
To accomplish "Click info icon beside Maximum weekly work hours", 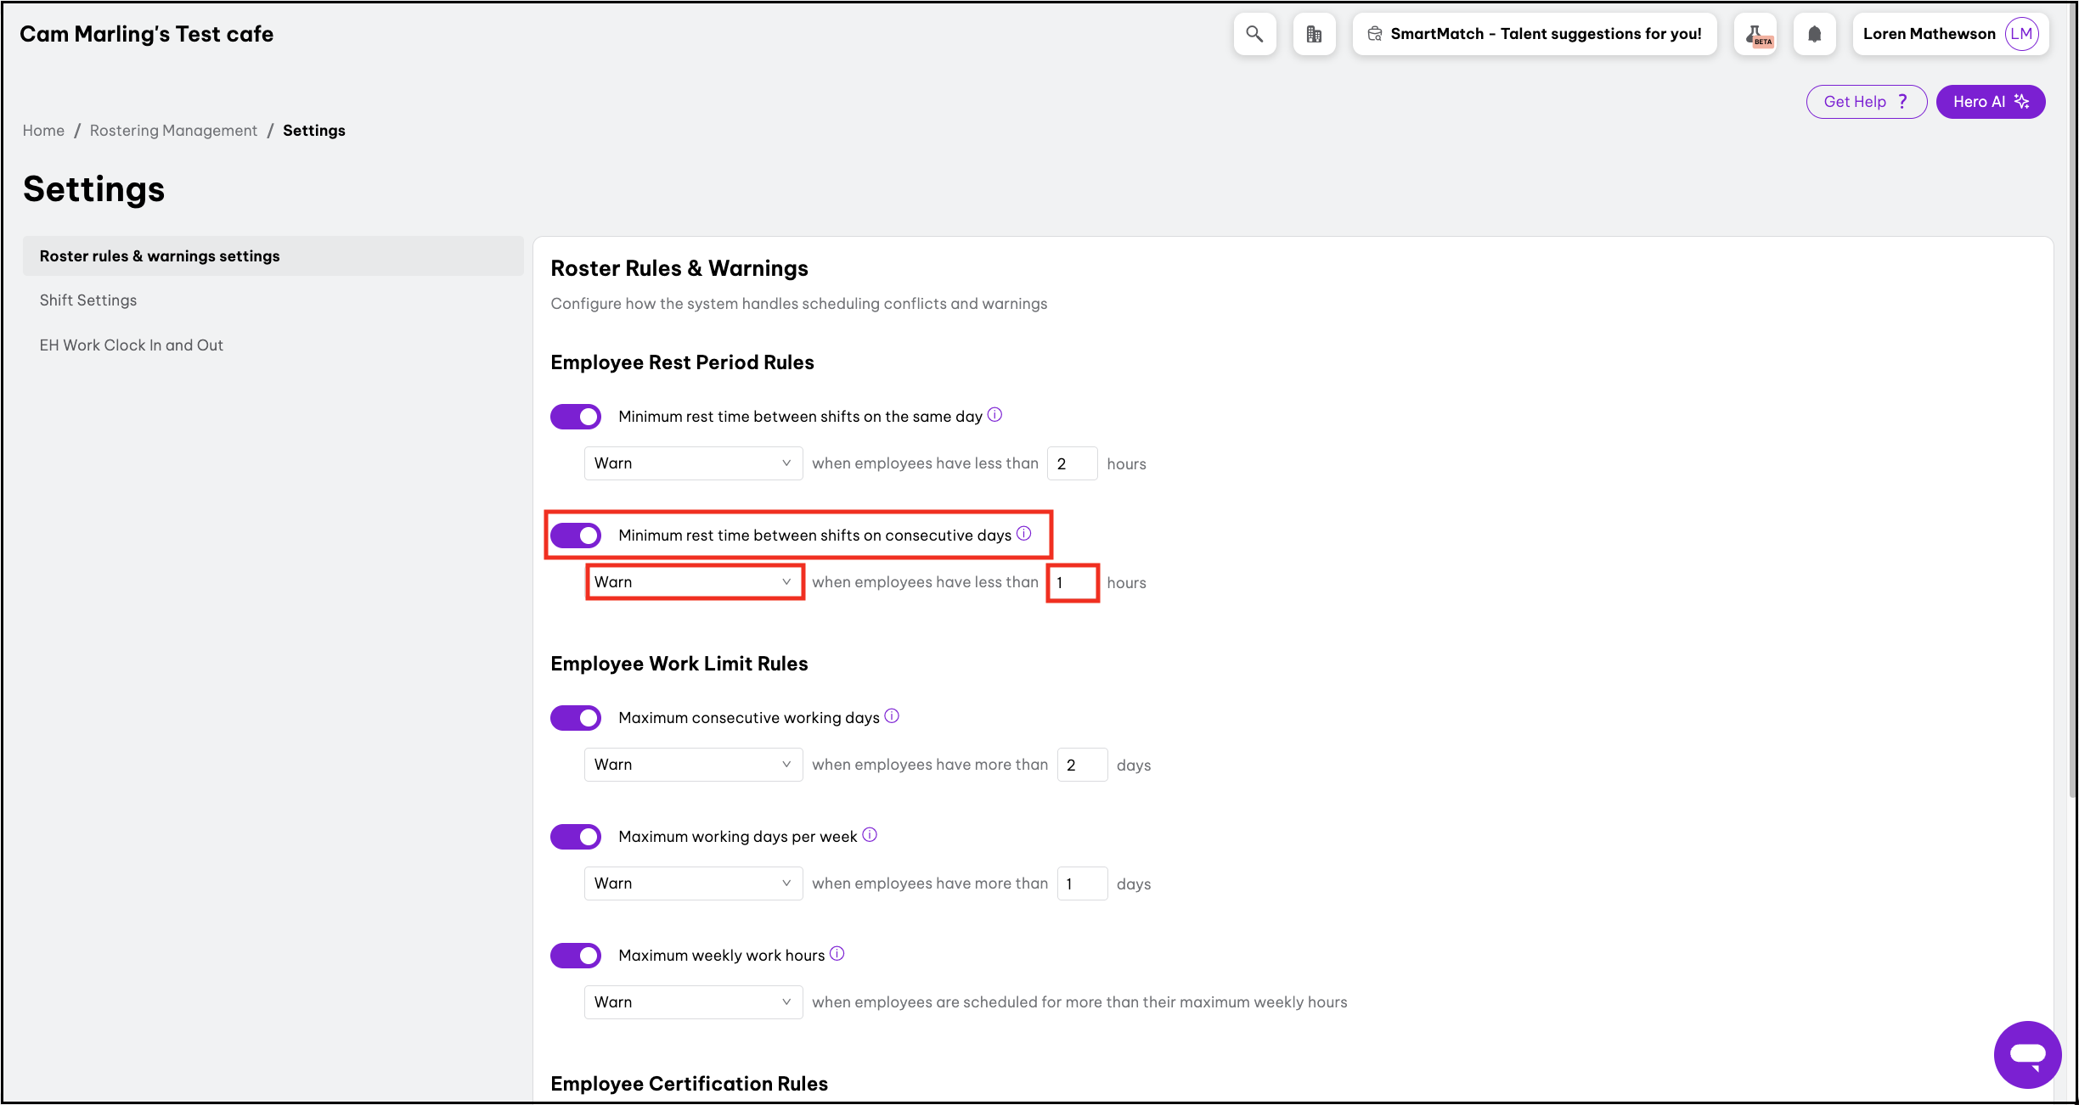I will click(837, 954).
